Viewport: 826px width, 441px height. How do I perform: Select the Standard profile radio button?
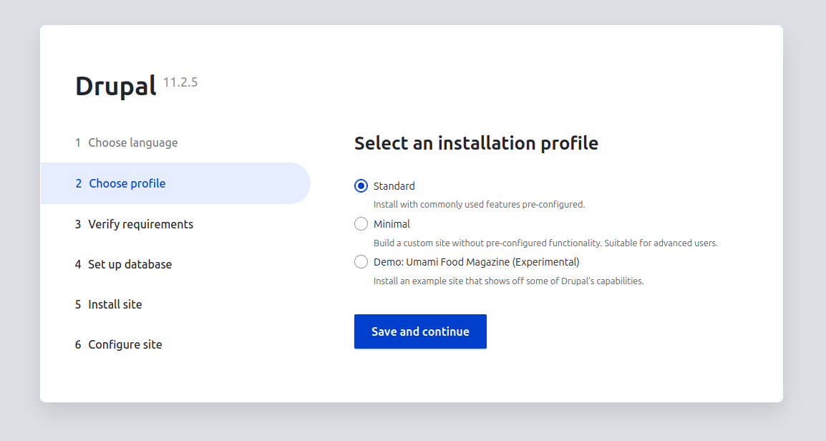[361, 186]
